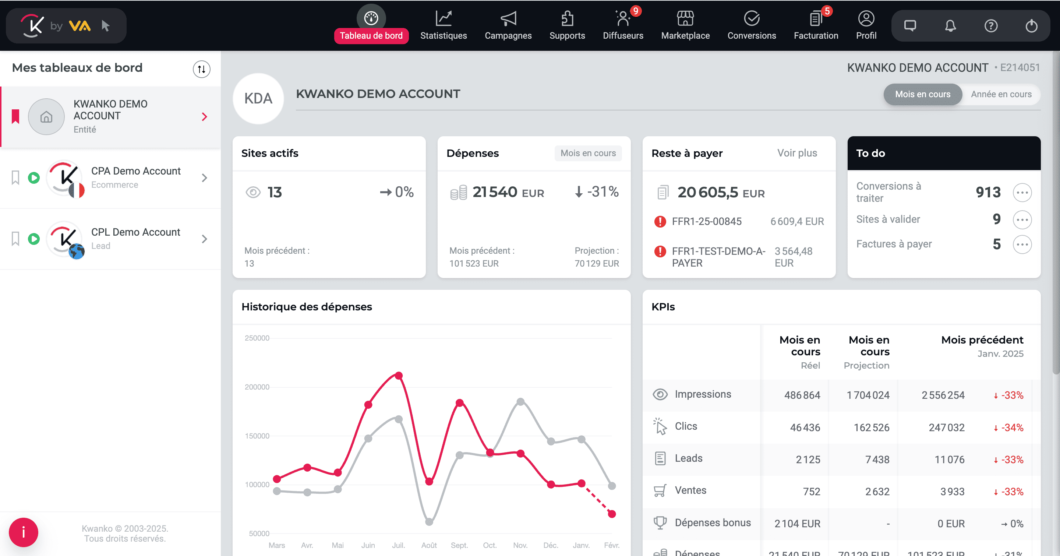Click the Voir plus link
Screen dimensions: 1060x556
point(796,153)
